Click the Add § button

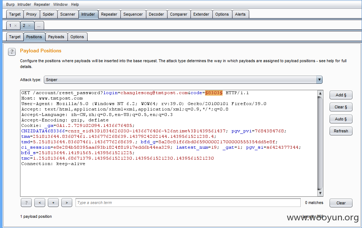341,95
